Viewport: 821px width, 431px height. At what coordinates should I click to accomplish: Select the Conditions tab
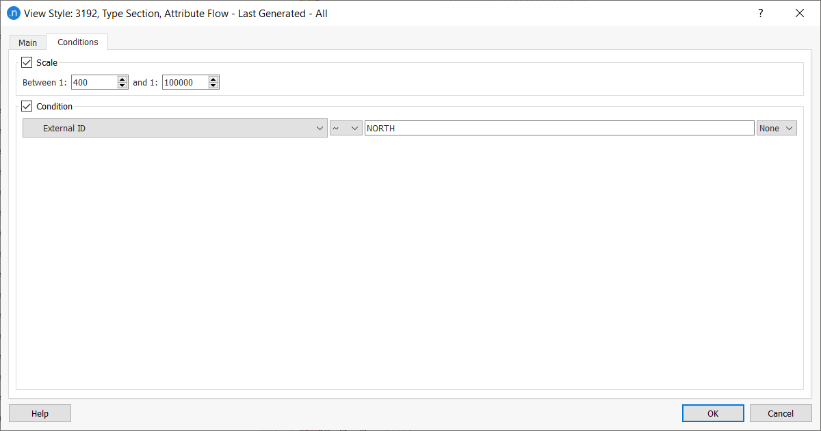point(77,42)
